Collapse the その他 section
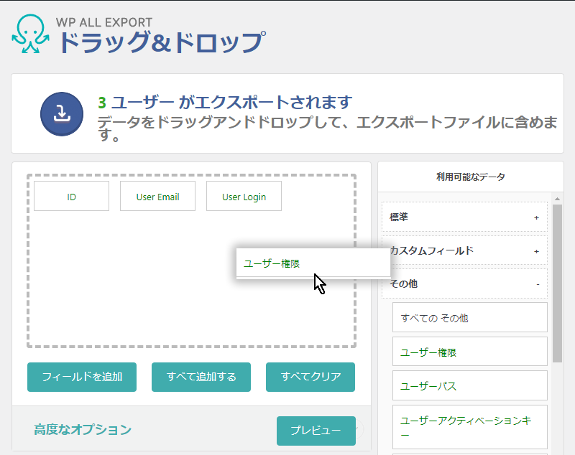This screenshot has height=455, width=575. tap(464, 284)
